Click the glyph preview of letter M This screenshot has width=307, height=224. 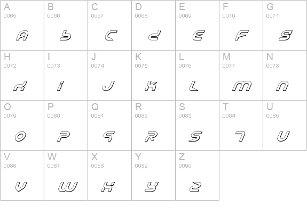(242, 86)
